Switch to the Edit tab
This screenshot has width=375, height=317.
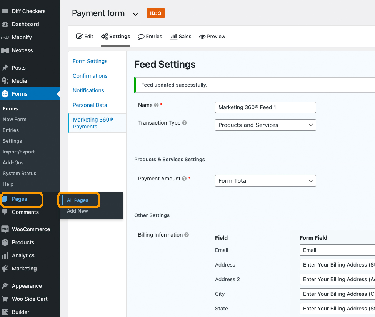(x=85, y=37)
